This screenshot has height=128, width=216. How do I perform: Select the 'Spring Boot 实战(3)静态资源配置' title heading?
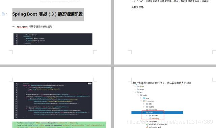pos(48,14)
